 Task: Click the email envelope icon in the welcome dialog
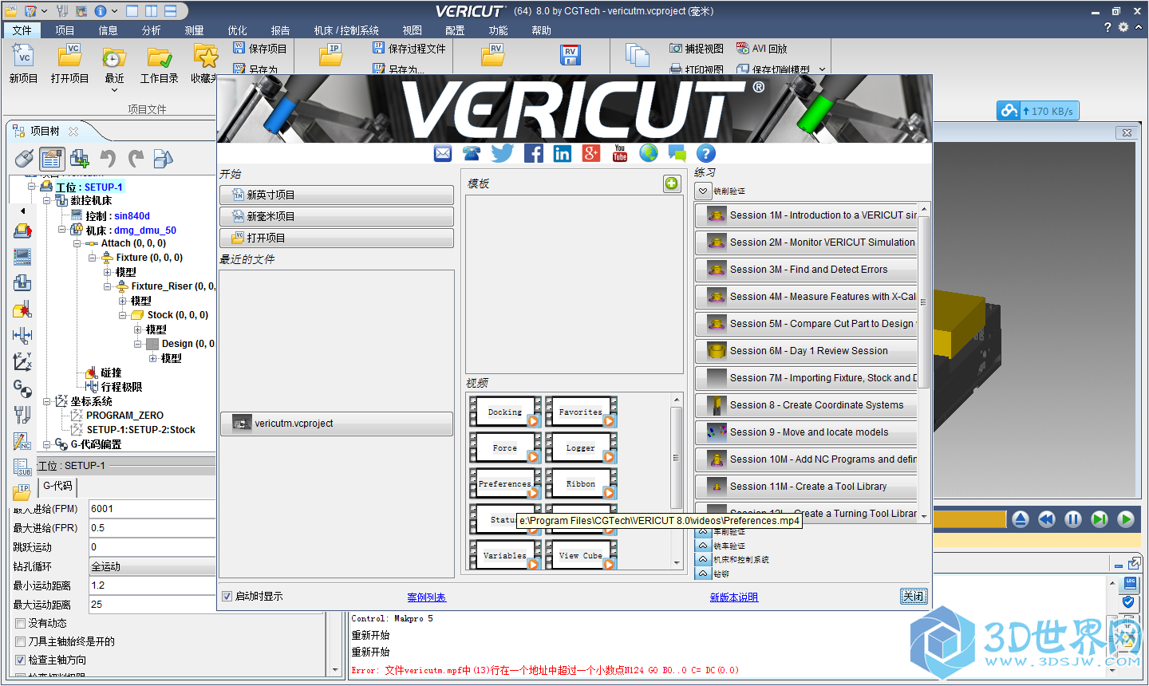pos(443,153)
